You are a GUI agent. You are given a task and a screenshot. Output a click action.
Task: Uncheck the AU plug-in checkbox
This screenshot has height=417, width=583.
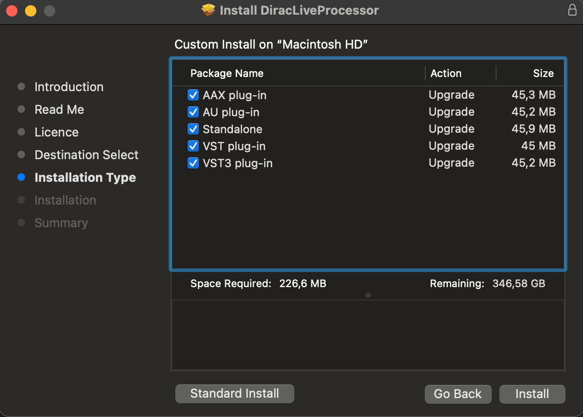click(193, 112)
